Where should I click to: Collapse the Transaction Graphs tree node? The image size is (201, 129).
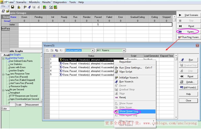tap(3, 75)
